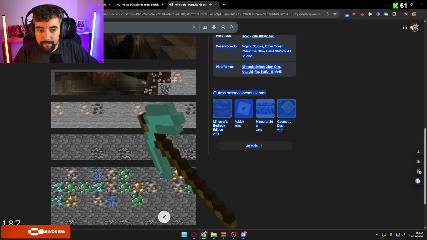Open the Google account avatar

pos(415,27)
